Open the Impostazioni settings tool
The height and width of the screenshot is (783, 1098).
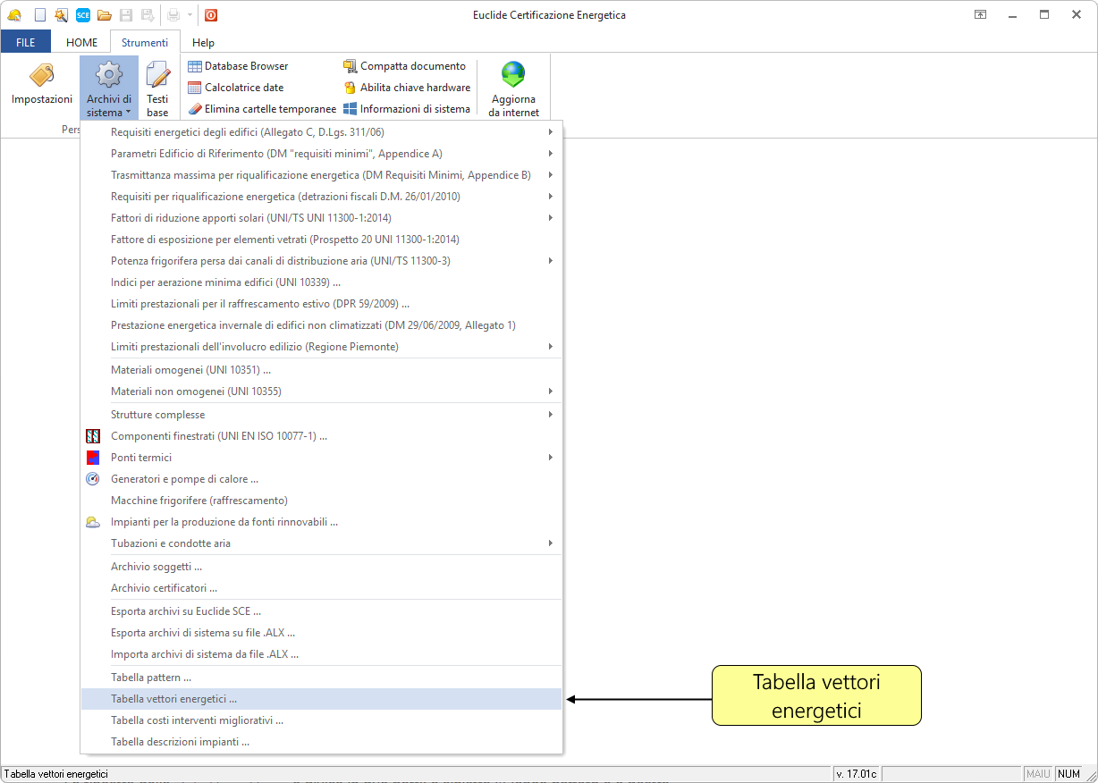tap(41, 84)
